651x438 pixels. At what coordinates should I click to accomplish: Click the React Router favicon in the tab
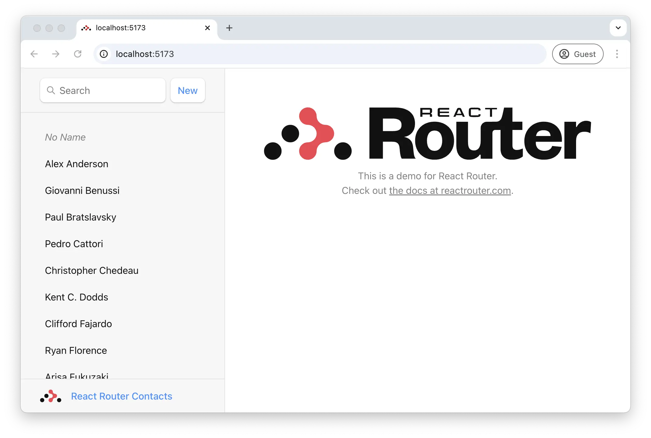tap(86, 28)
